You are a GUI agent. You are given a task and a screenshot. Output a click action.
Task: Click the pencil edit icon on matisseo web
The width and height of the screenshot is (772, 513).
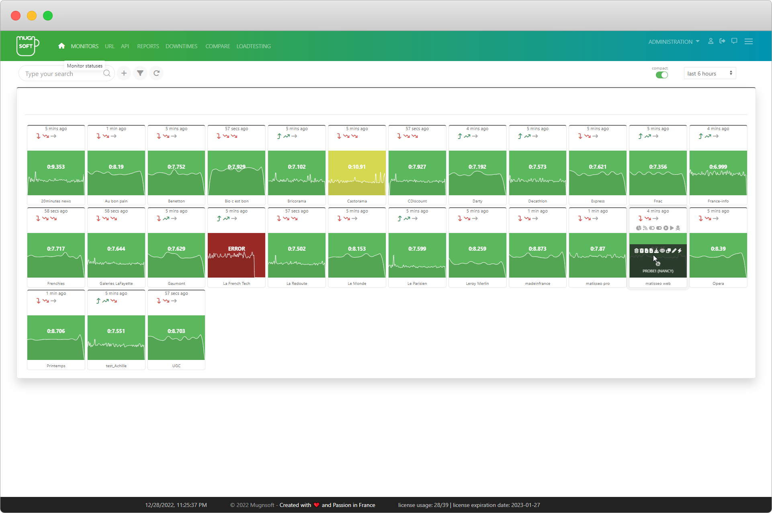pos(674,251)
